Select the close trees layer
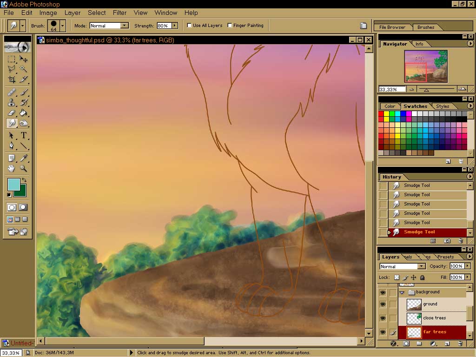476x357 pixels. tap(434, 318)
